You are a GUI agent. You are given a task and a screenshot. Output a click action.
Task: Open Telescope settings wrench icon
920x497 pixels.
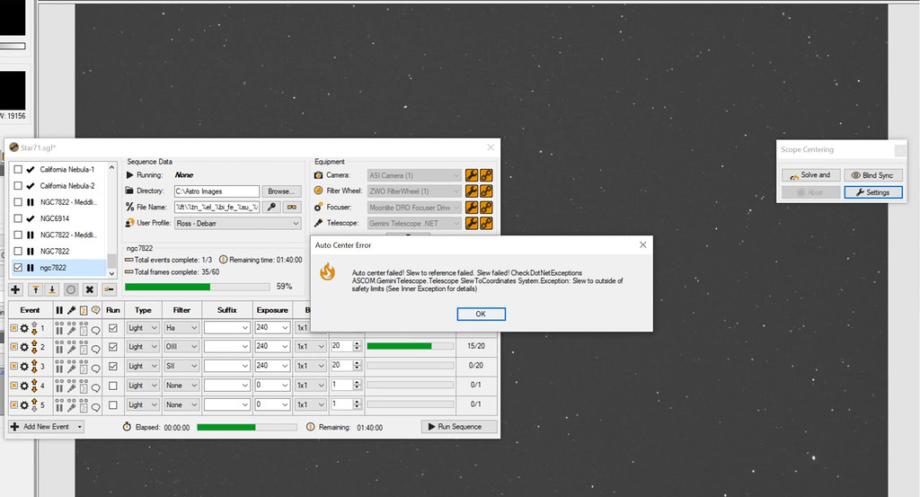(471, 223)
